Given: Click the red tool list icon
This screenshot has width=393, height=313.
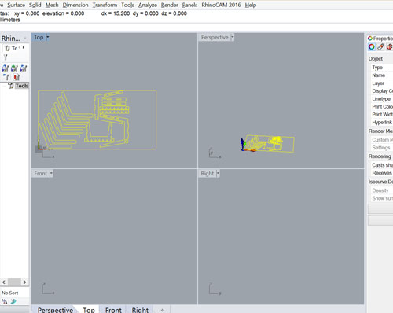Looking at the screenshot, I should (17, 77).
